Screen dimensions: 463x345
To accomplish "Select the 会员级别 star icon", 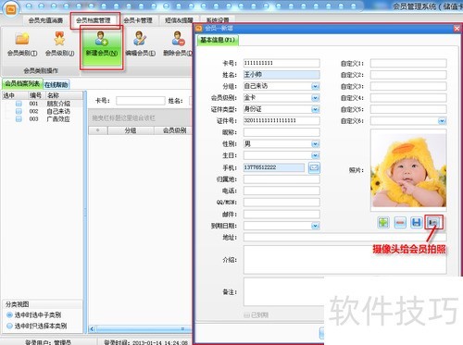I will (59, 39).
